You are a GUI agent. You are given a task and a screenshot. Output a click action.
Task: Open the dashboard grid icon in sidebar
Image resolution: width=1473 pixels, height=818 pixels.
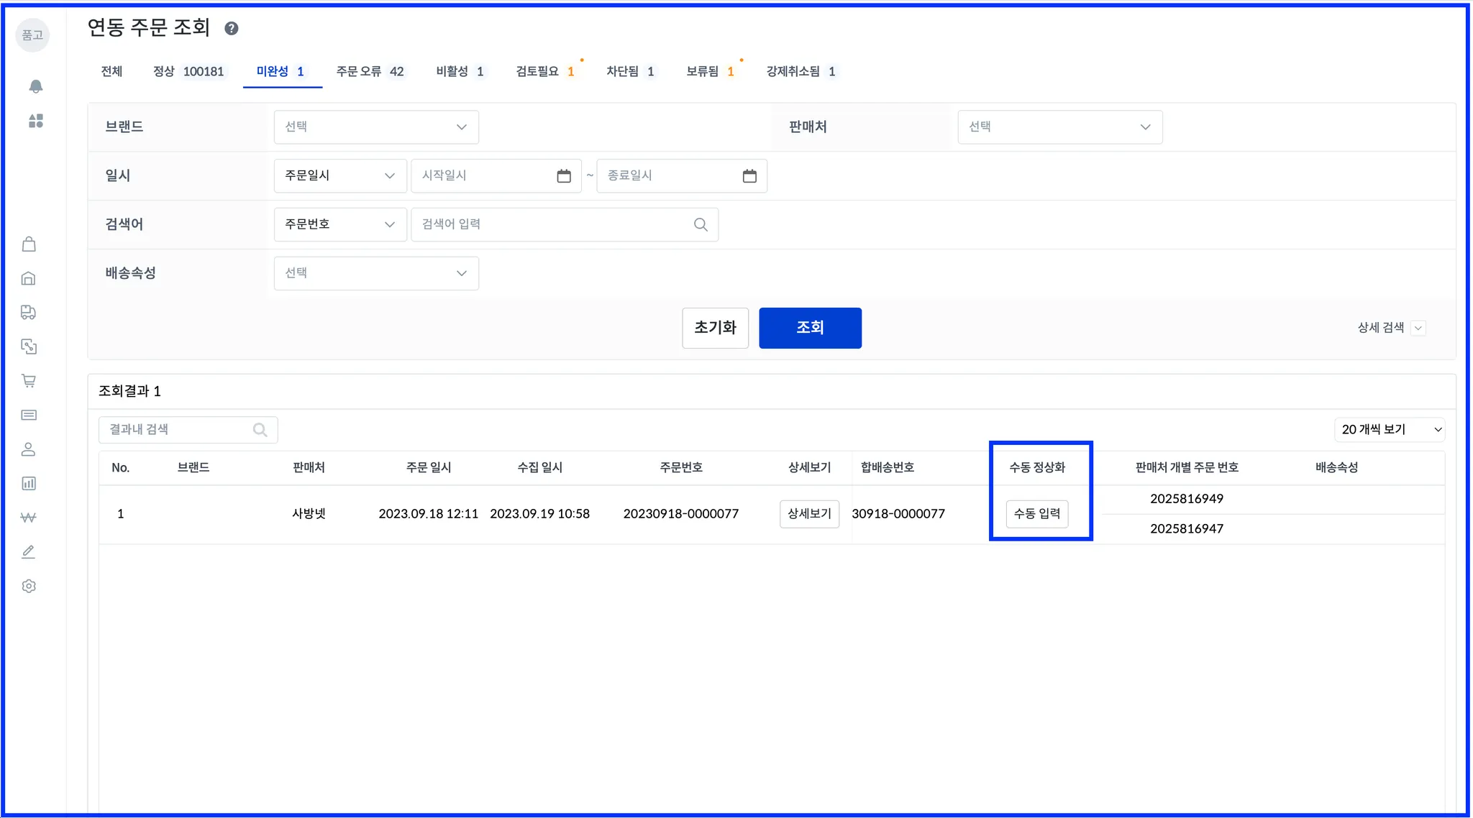[x=35, y=121]
